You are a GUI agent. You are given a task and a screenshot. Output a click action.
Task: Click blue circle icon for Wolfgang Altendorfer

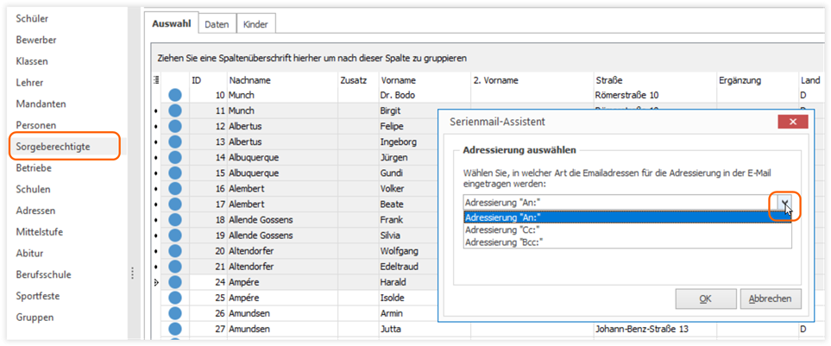pyautogui.click(x=175, y=250)
